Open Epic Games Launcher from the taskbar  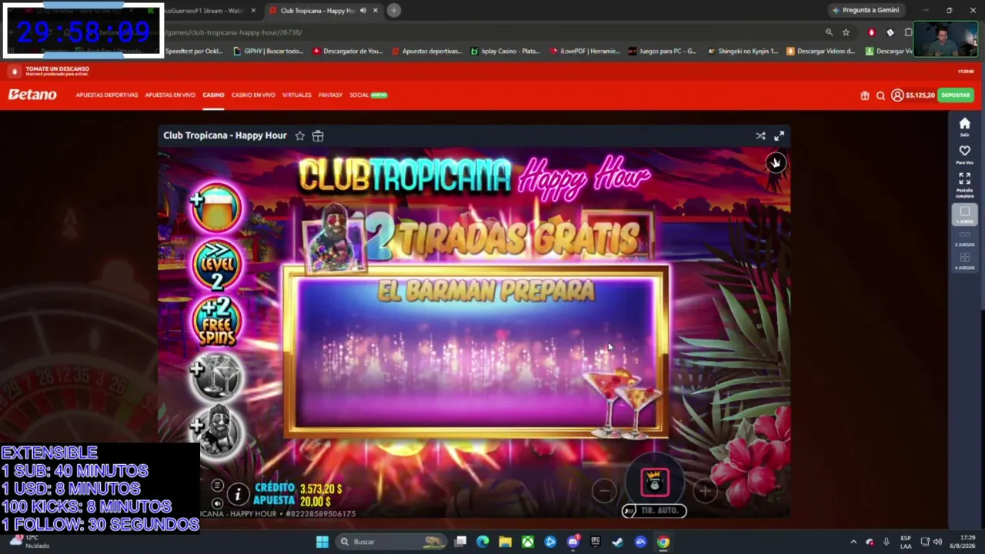coord(595,542)
